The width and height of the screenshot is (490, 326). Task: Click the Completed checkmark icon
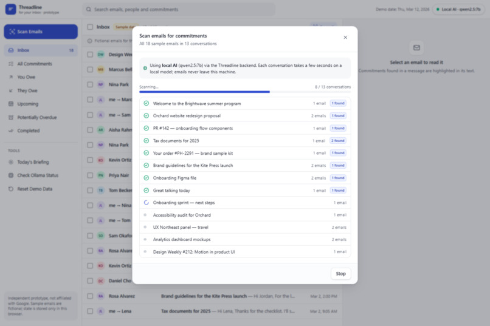(11, 131)
